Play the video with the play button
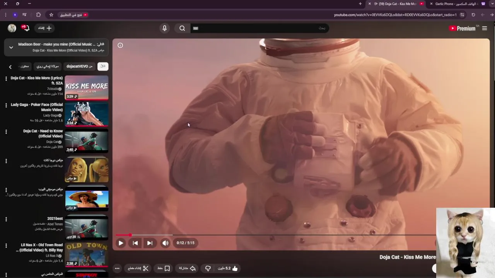The image size is (495, 278). 121,243
